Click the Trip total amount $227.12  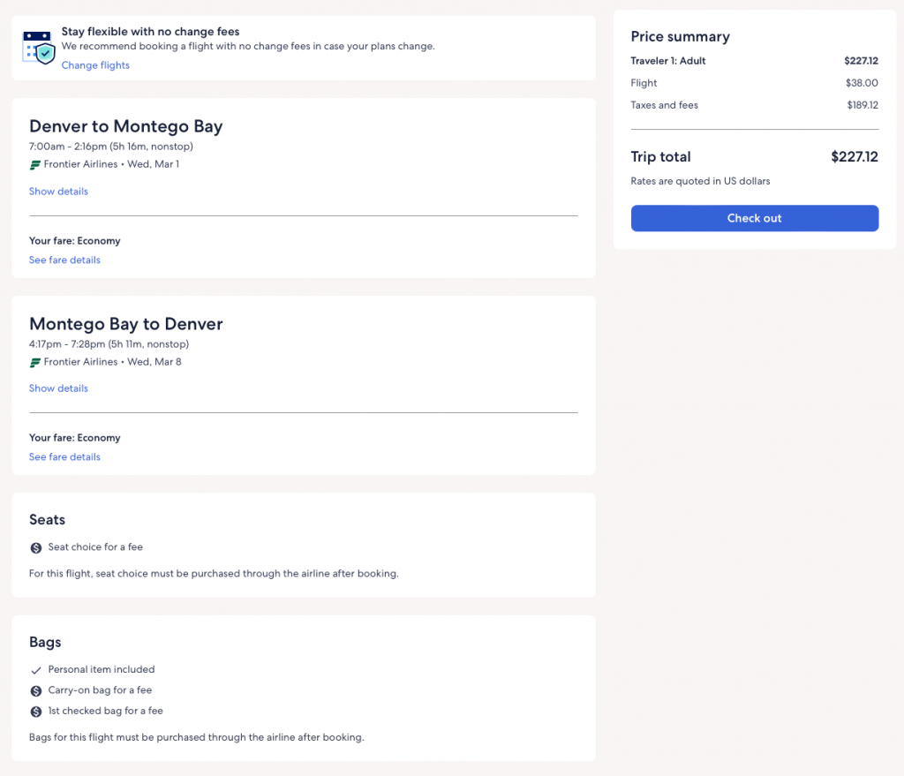pyautogui.click(x=854, y=157)
